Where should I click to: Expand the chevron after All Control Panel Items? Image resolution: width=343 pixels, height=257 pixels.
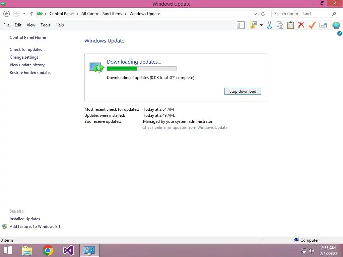(126, 14)
